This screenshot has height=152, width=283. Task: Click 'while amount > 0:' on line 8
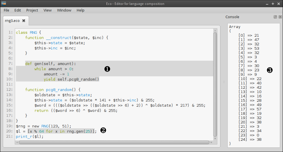point(54,69)
